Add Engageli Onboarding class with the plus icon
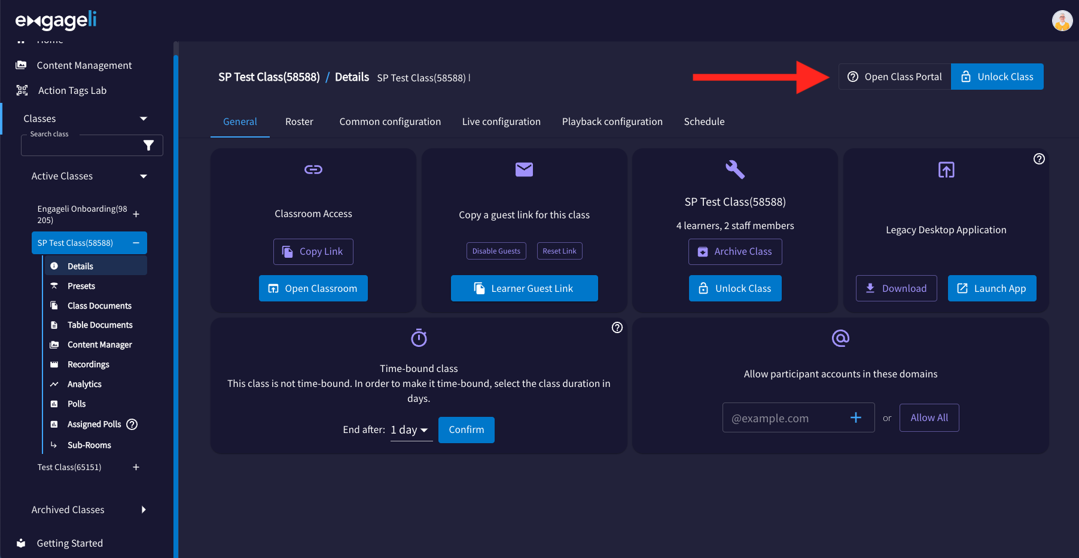 (136, 214)
